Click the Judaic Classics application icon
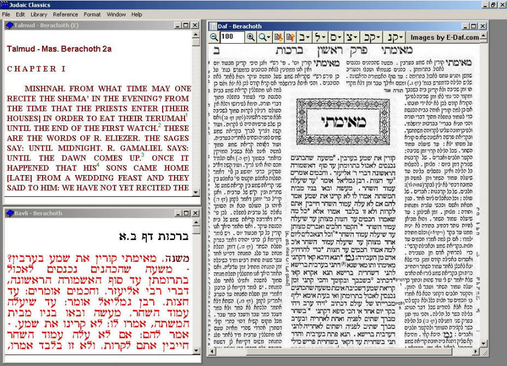Viewport: 507px width, 366px height. (x=4, y=4)
